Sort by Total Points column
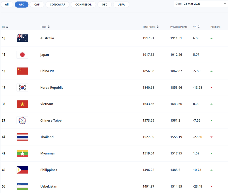The image size is (228, 193). coord(158,27)
